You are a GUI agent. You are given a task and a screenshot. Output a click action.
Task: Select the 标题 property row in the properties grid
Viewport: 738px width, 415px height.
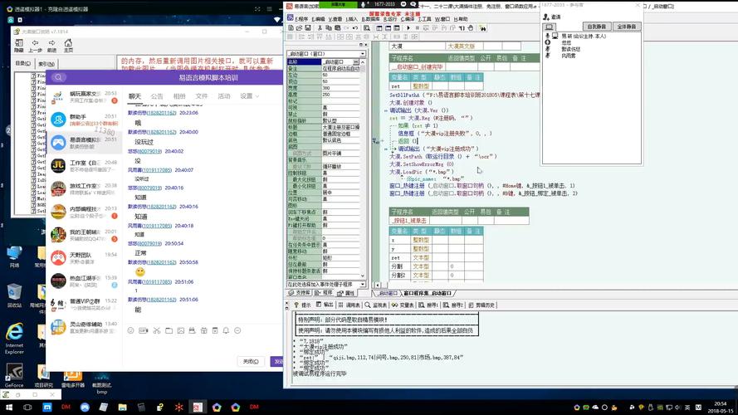point(324,128)
